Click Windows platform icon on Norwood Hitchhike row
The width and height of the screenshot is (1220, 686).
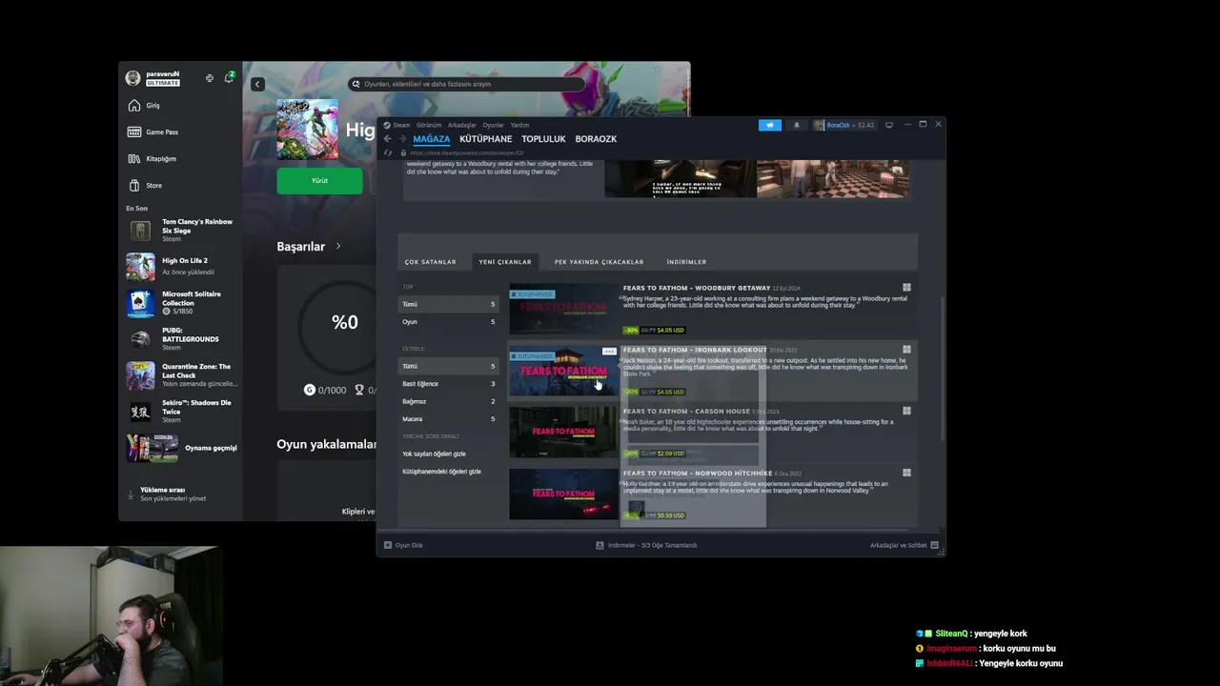(x=906, y=473)
